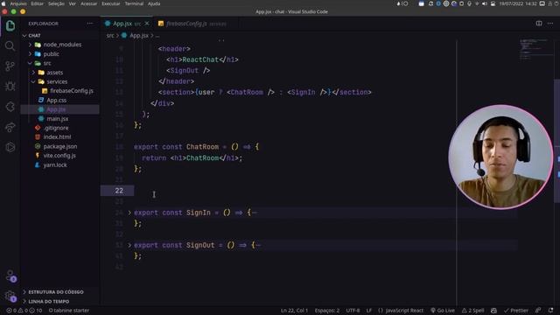Open the Ajuda menu
Viewport: 560px width, 315px height.
coord(154,3)
